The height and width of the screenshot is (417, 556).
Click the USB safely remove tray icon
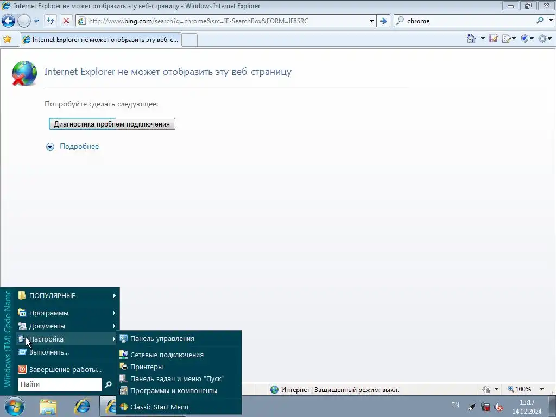tap(472, 407)
